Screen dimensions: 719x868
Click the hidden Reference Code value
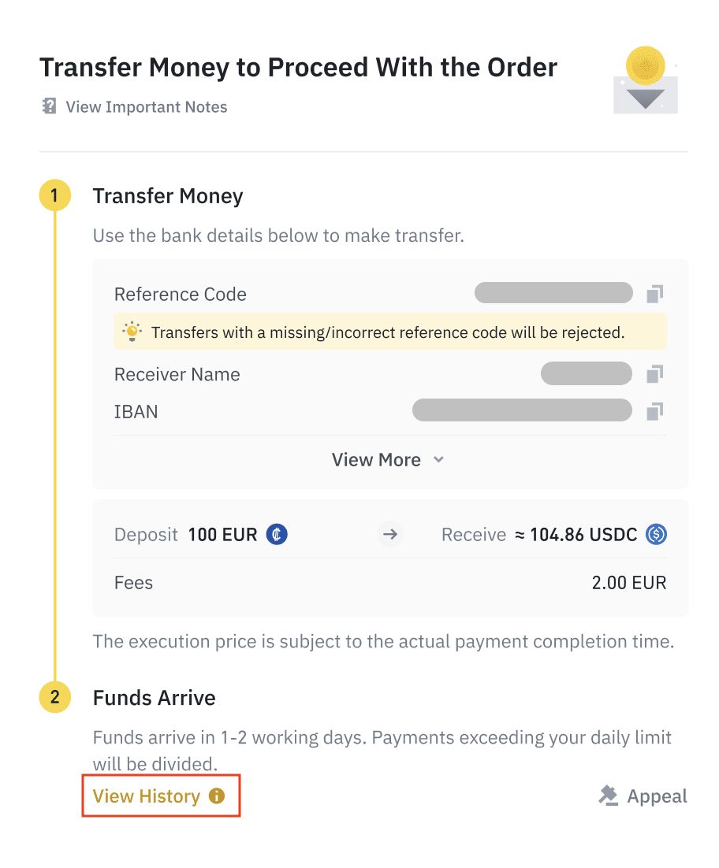(x=553, y=294)
